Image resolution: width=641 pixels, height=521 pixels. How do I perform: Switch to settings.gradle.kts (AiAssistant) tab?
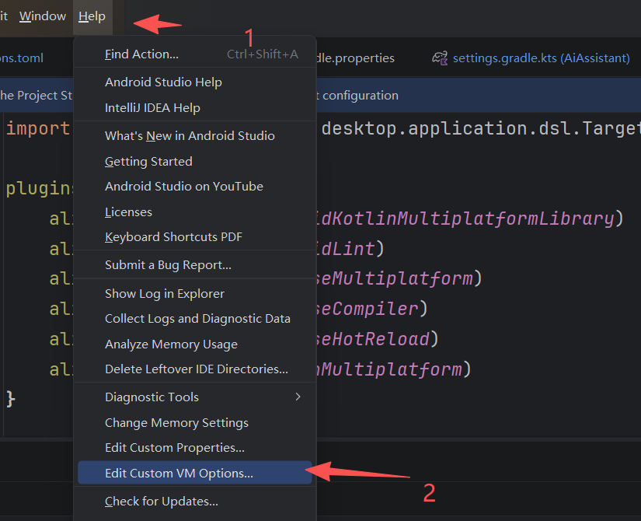pyautogui.click(x=531, y=58)
